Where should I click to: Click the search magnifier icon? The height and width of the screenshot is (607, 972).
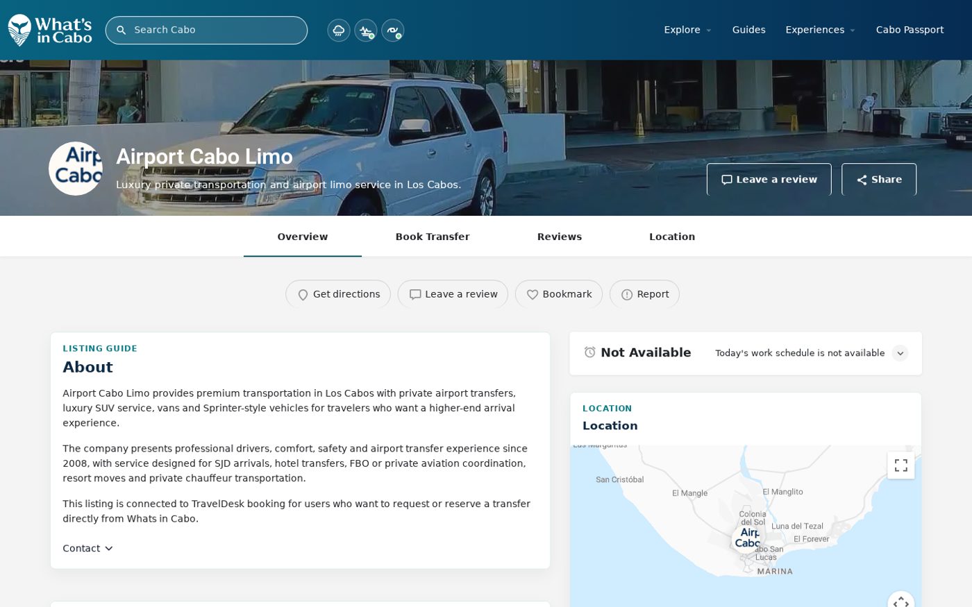coord(121,31)
